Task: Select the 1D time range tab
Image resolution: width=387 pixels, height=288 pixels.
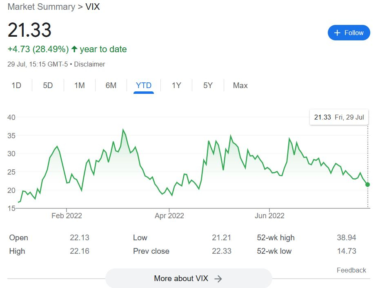Action: 16,85
